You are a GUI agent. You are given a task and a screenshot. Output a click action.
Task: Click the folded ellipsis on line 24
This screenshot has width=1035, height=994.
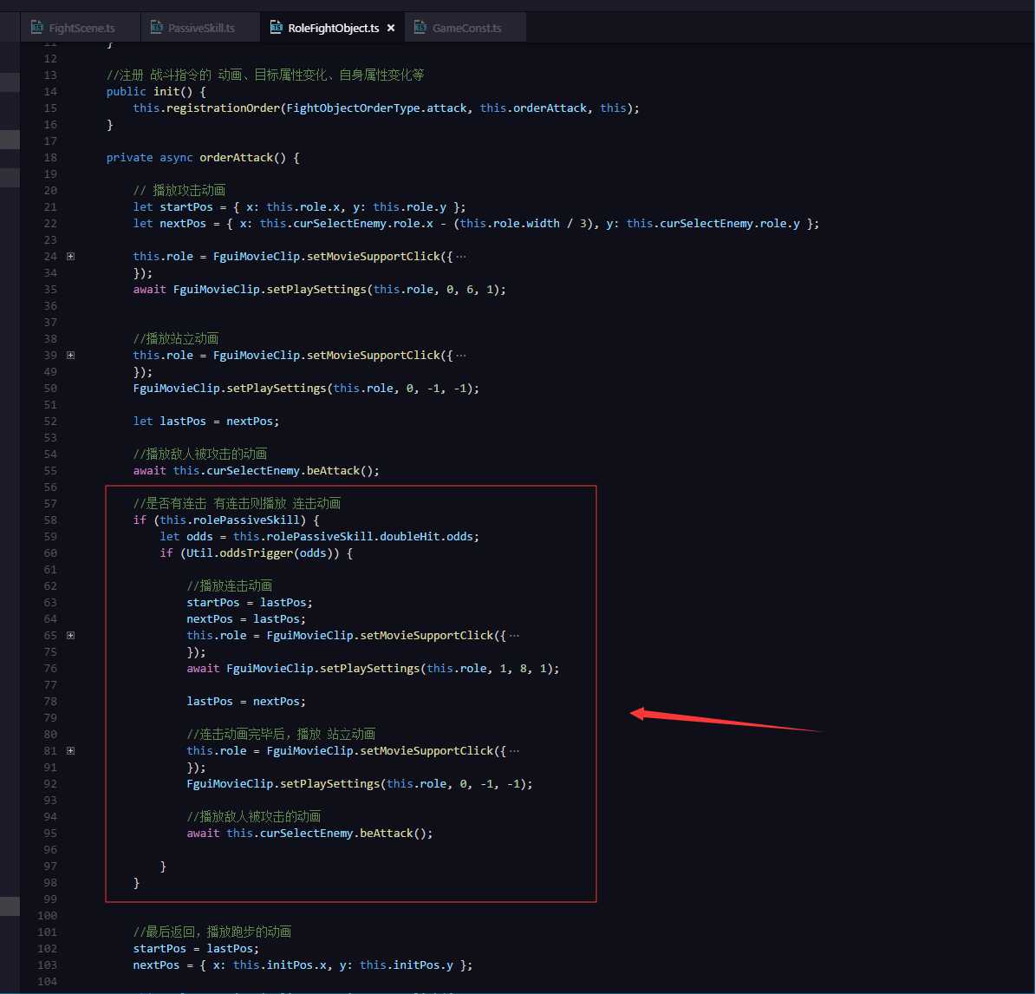point(461,256)
